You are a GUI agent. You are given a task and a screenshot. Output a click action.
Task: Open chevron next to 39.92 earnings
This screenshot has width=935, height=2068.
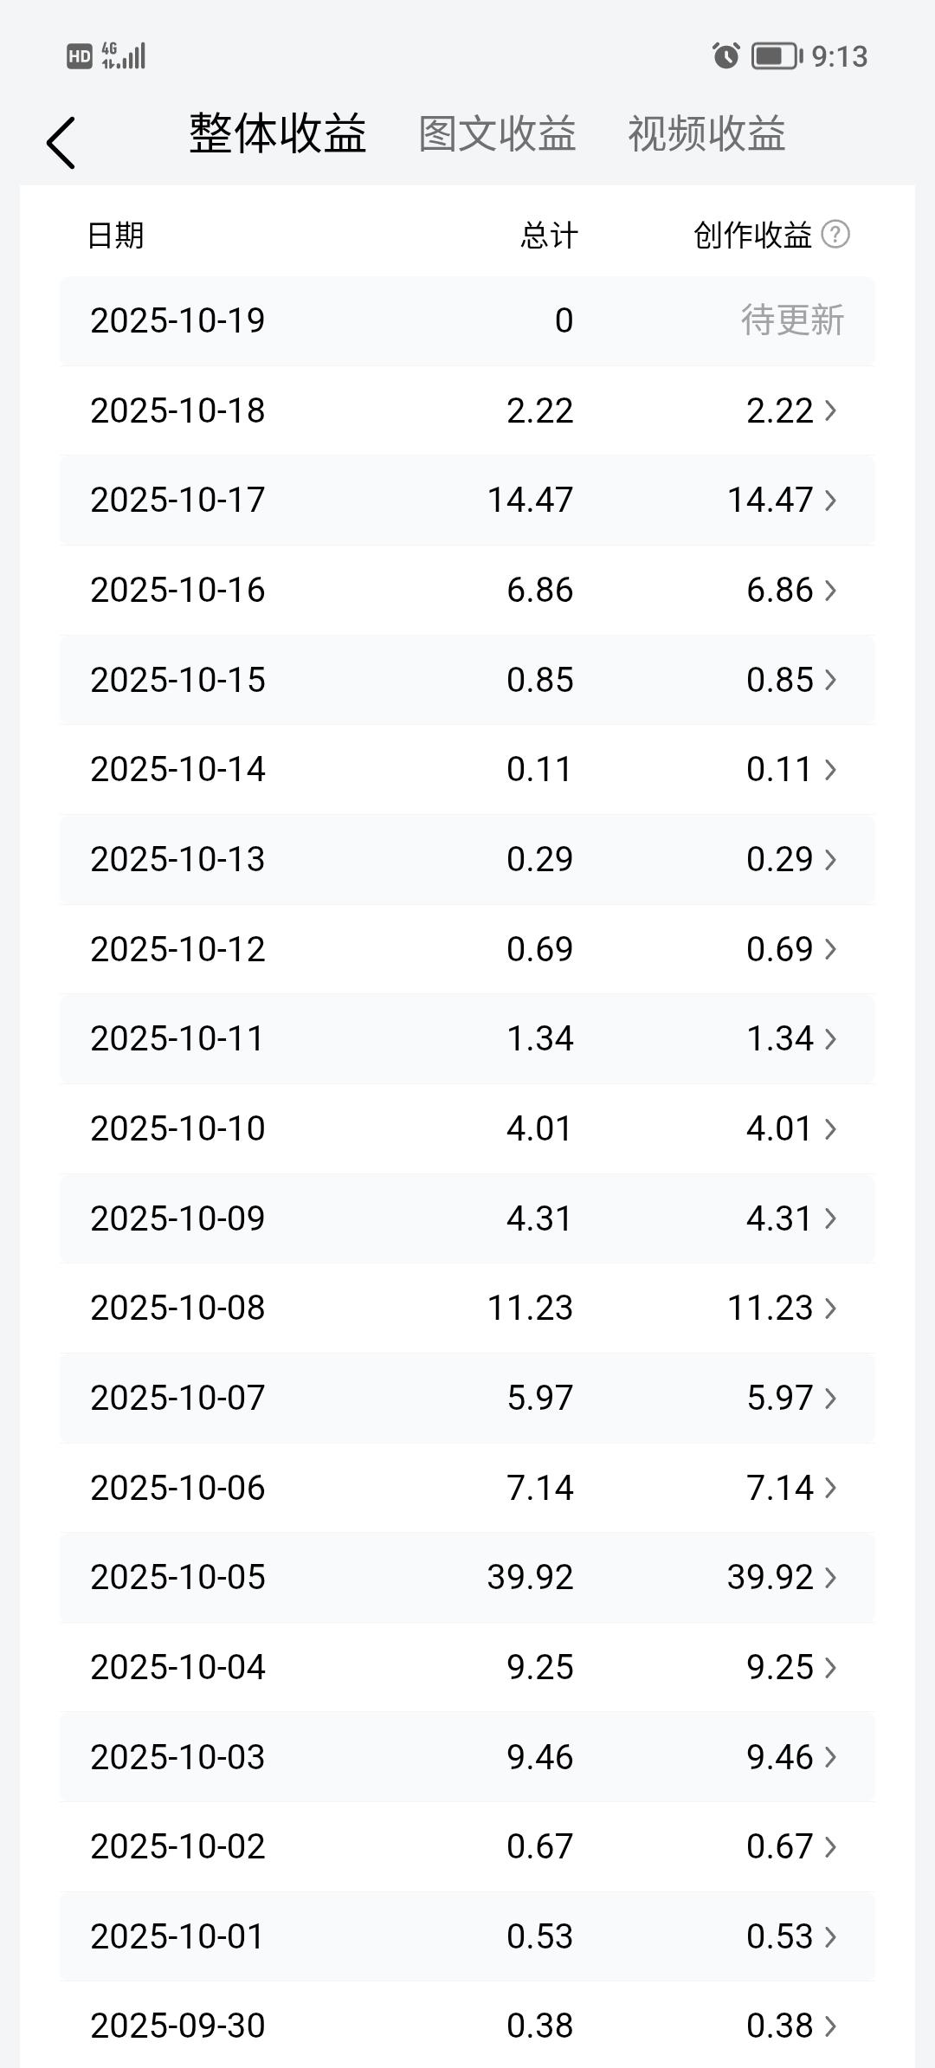(830, 1577)
